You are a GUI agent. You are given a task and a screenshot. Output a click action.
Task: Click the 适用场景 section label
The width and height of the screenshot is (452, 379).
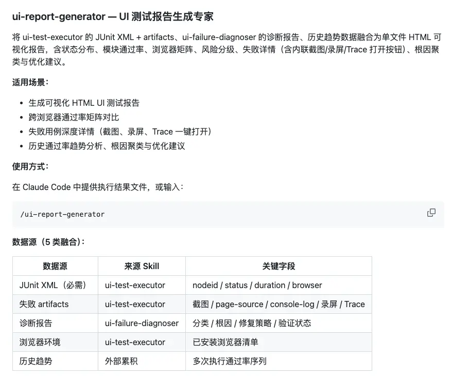click(x=30, y=82)
